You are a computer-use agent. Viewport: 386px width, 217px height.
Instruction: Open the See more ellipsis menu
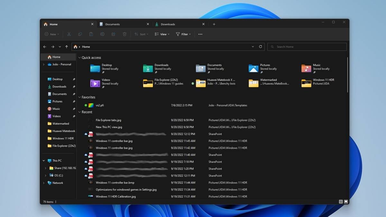pos(200,34)
